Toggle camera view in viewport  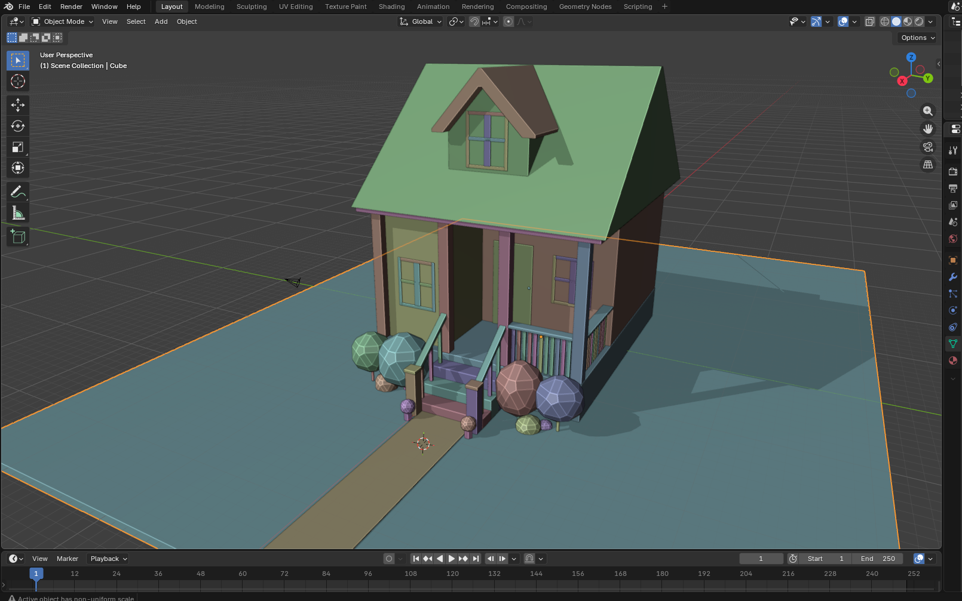927,147
